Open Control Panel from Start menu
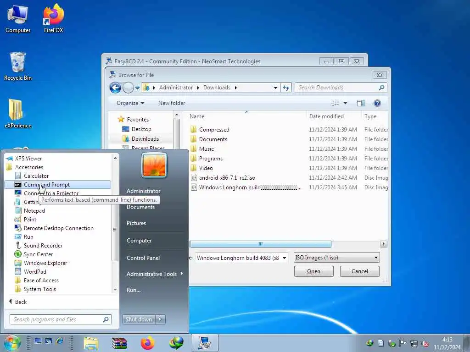470x352 pixels. [x=143, y=258]
